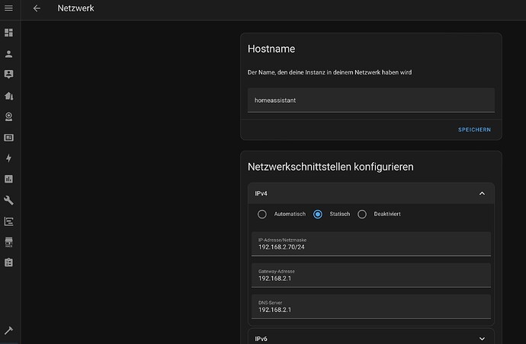Click the IPv6 section label

point(261,339)
